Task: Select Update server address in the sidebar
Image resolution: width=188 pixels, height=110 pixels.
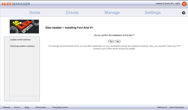Action: coord(20,40)
